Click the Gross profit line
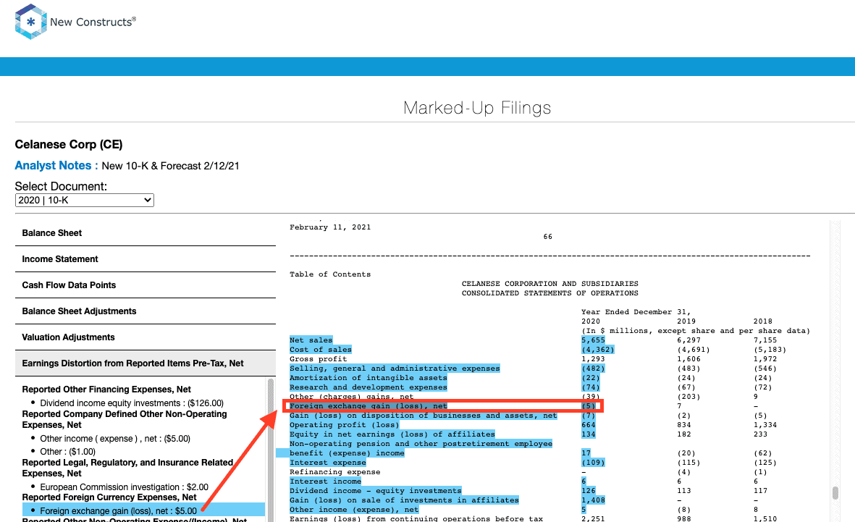The height and width of the screenshot is (522, 855). point(318,359)
